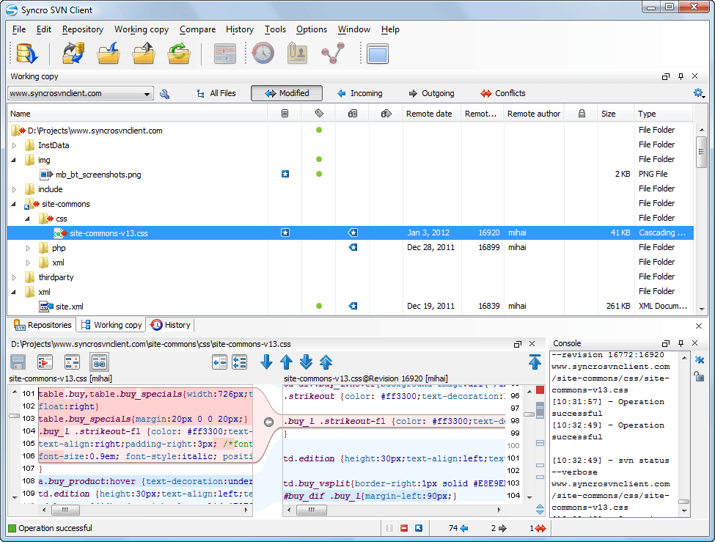Enable the Conflicts view filter
Viewport: 715px width, 542px height.
(503, 93)
